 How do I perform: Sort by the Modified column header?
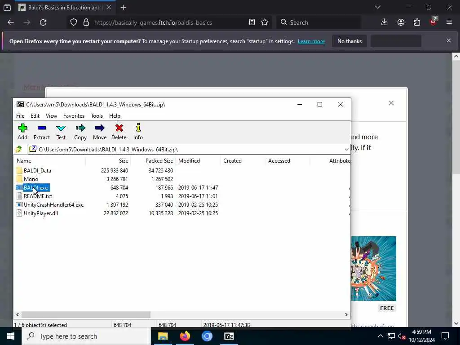(198, 161)
